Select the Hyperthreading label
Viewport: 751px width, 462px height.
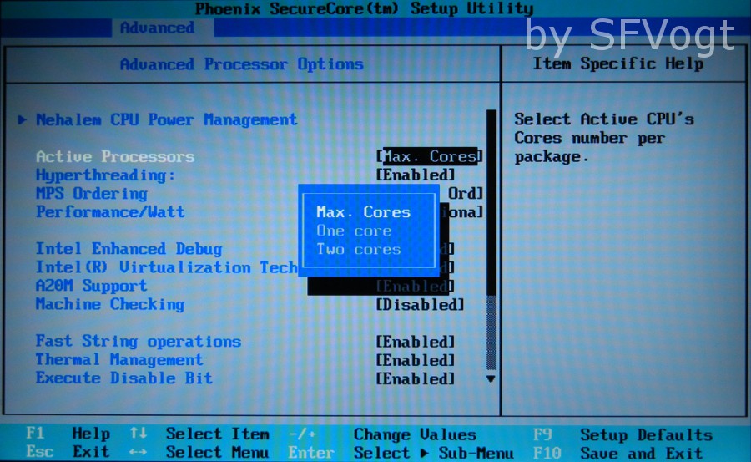[105, 175]
